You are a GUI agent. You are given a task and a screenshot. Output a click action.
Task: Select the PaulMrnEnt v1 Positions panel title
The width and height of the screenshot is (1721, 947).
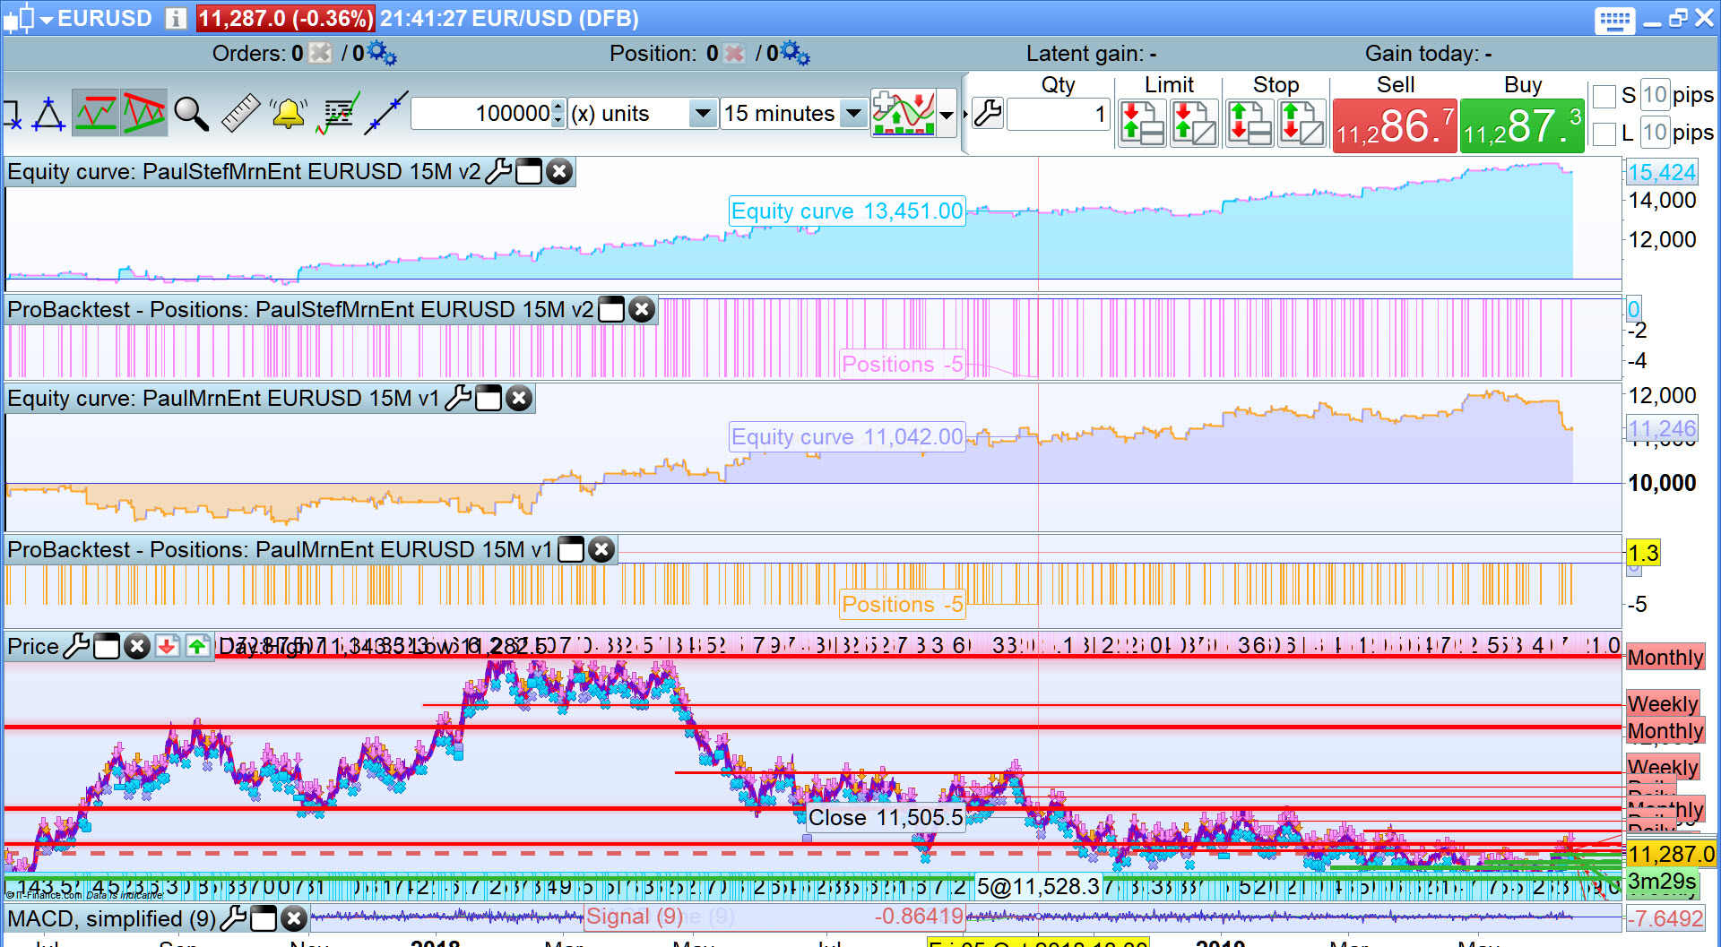tap(280, 549)
